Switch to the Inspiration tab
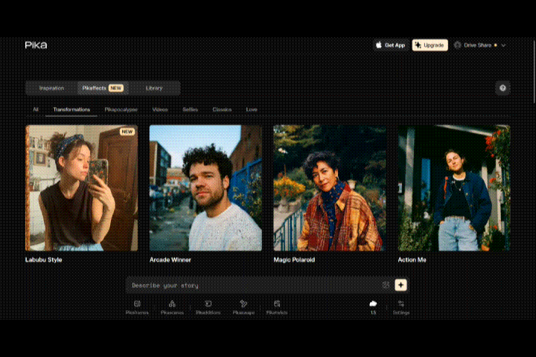The width and height of the screenshot is (536, 357). (x=51, y=89)
